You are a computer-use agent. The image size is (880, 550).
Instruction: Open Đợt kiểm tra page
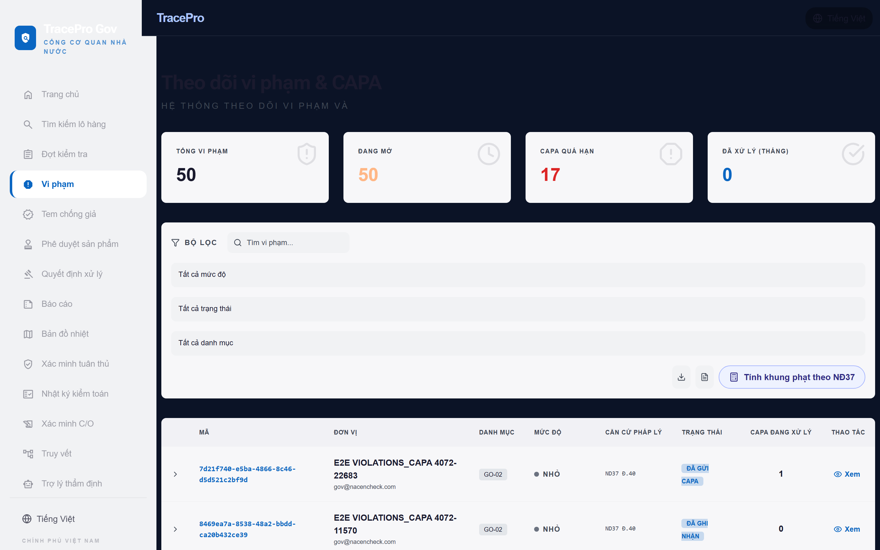[x=78, y=154]
